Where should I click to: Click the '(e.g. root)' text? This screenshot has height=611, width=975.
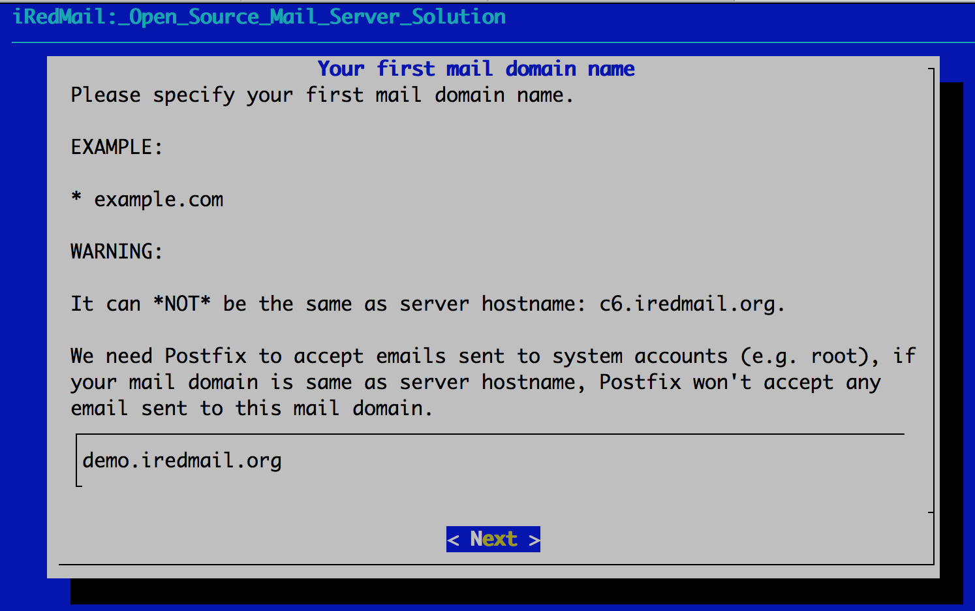tap(809, 356)
